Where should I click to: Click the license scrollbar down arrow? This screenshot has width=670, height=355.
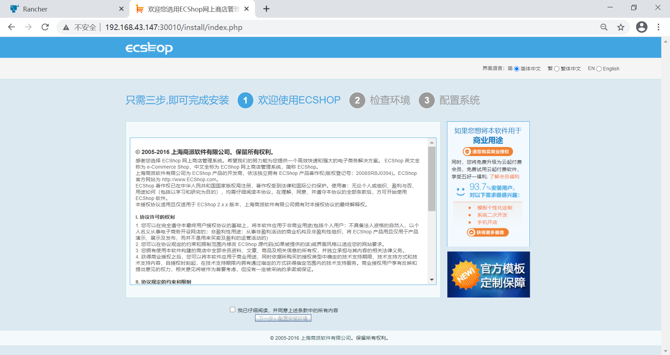(x=432, y=280)
